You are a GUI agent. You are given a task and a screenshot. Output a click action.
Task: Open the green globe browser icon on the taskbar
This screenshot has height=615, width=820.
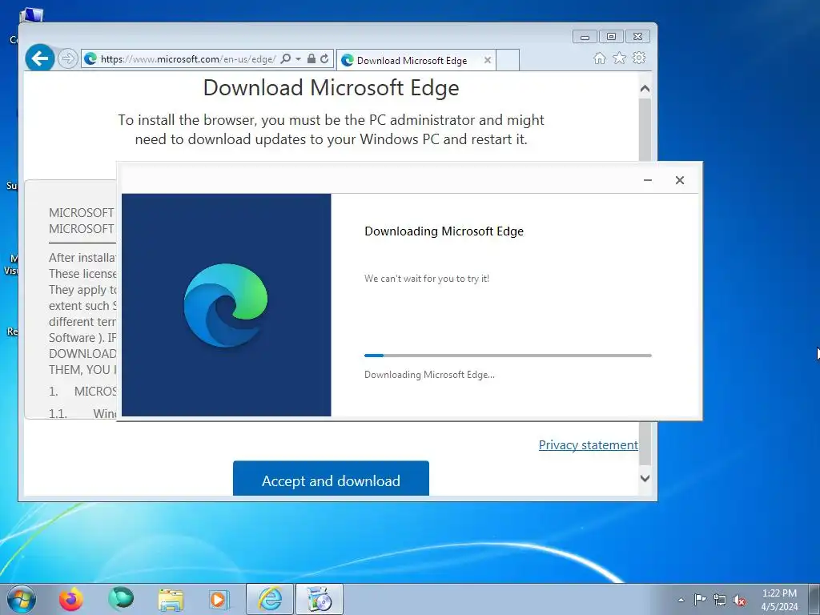[x=121, y=599]
